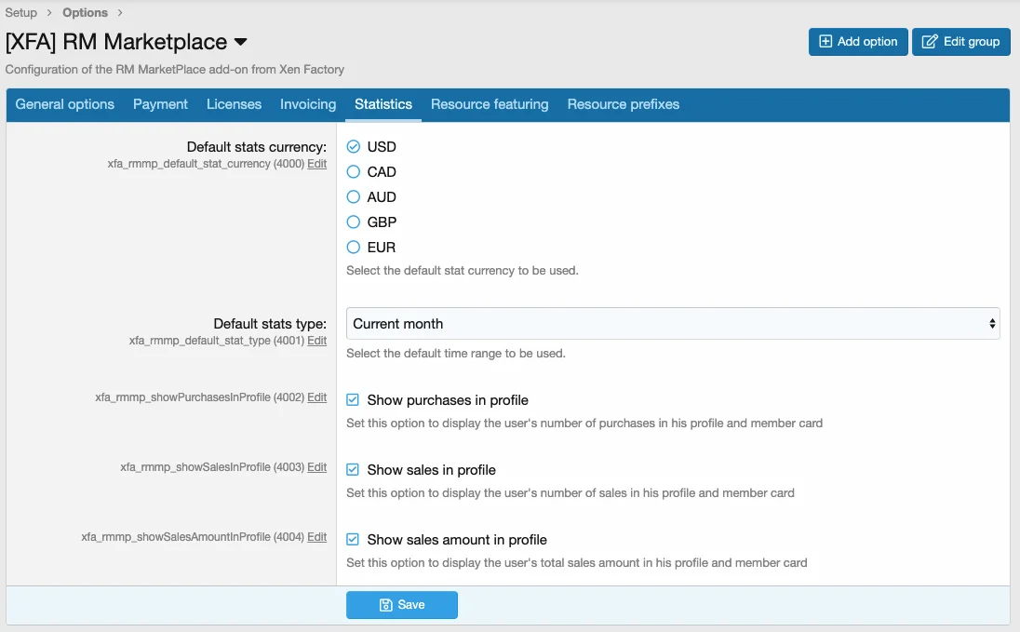Click the Save button
Screen dimensions: 1020x632
coord(401,605)
